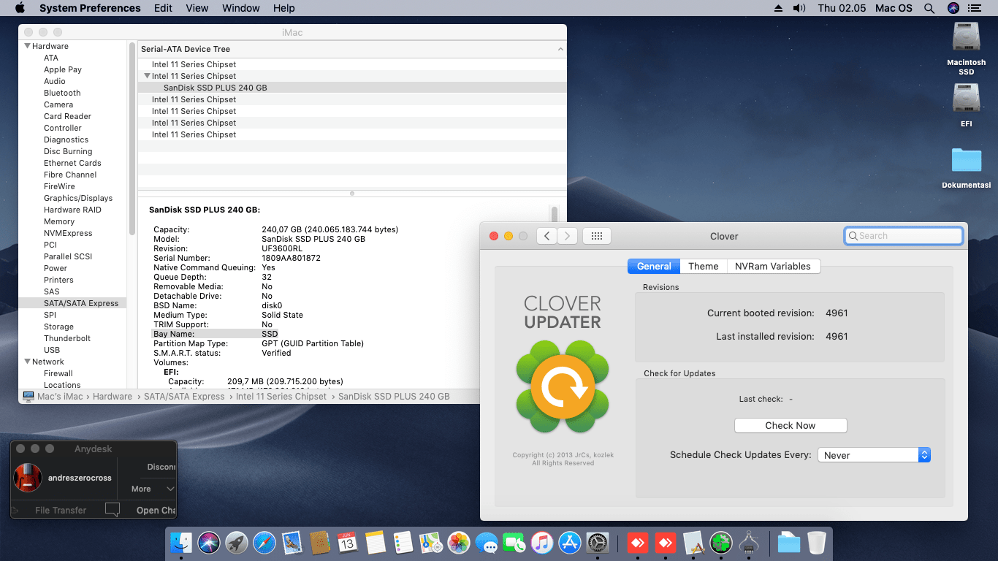Collapse the Hardware tree section
998x561 pixels.
click(27, 46)
